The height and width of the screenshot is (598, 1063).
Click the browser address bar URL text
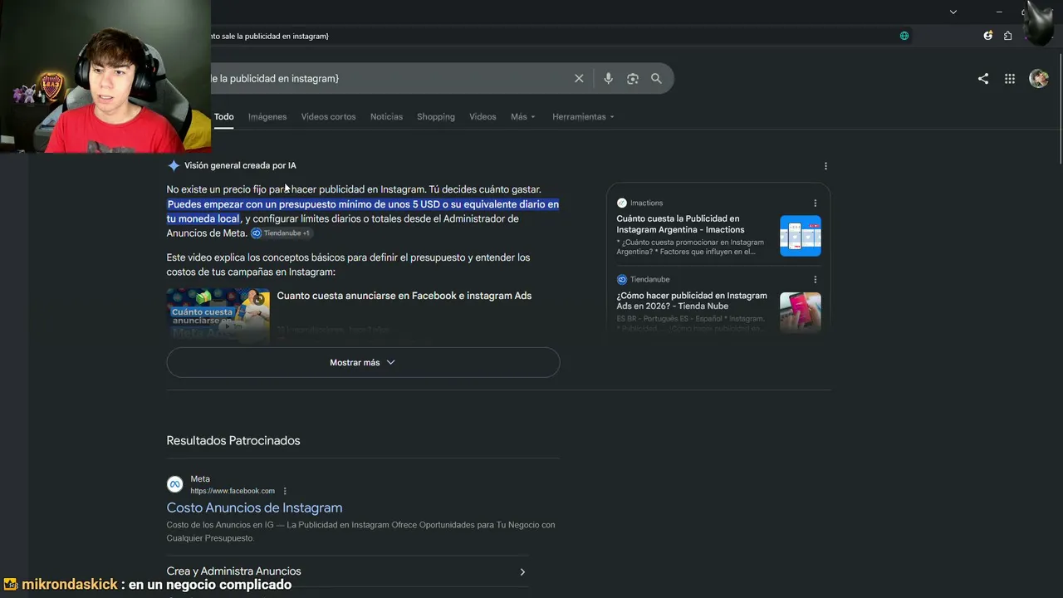(270, 36)
